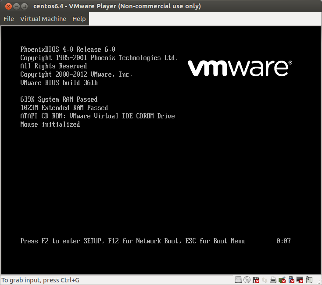The height and width of the screenshot is (285, 322).
Task: Click the Phoenix Technologies copyright line
Action: 99,58
